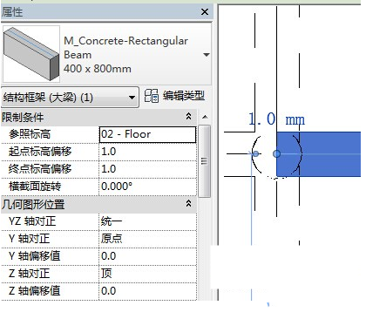The height and width of the screenshot is (319, 366).
Task: Click the left round grip outside the beam
Action: coord(255,153)
